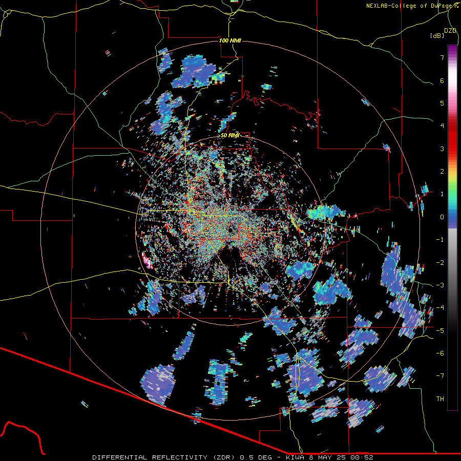The image size is (461, 461).
Task: Click the 50 NMI range ring label
Action: (x=230, y=135)
